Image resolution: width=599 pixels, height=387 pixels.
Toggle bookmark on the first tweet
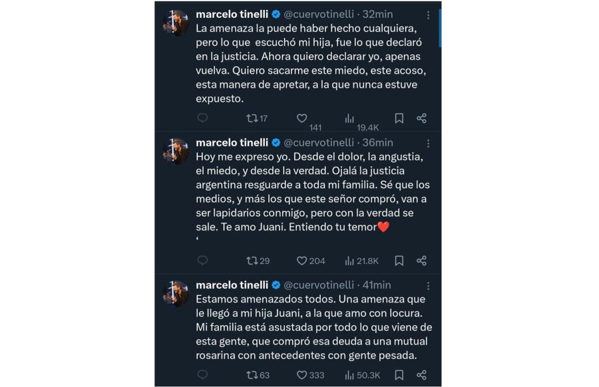tap(397, 118)
